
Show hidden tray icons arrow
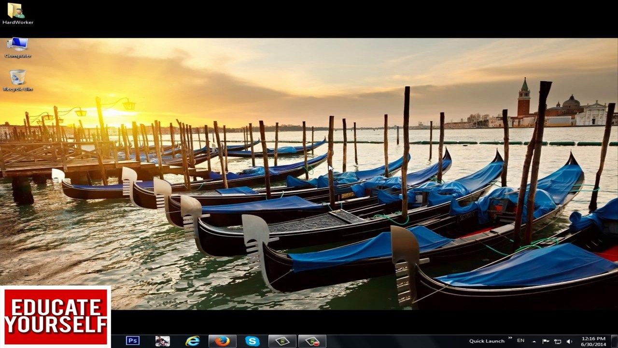[534, 341]
